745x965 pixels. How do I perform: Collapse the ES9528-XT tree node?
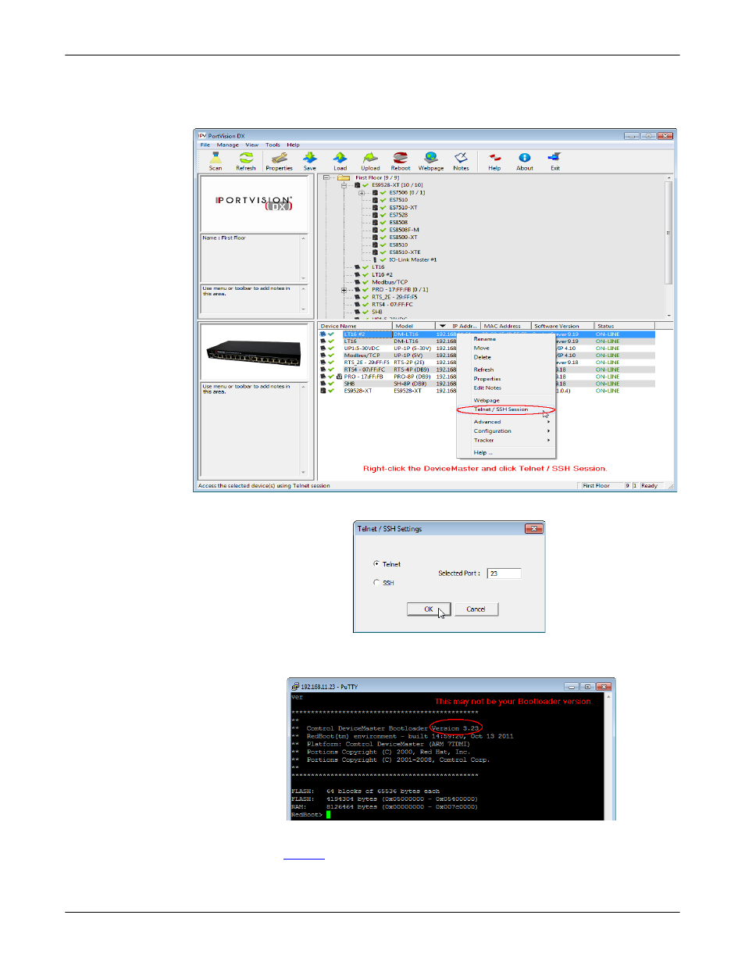tap(344, 185)
